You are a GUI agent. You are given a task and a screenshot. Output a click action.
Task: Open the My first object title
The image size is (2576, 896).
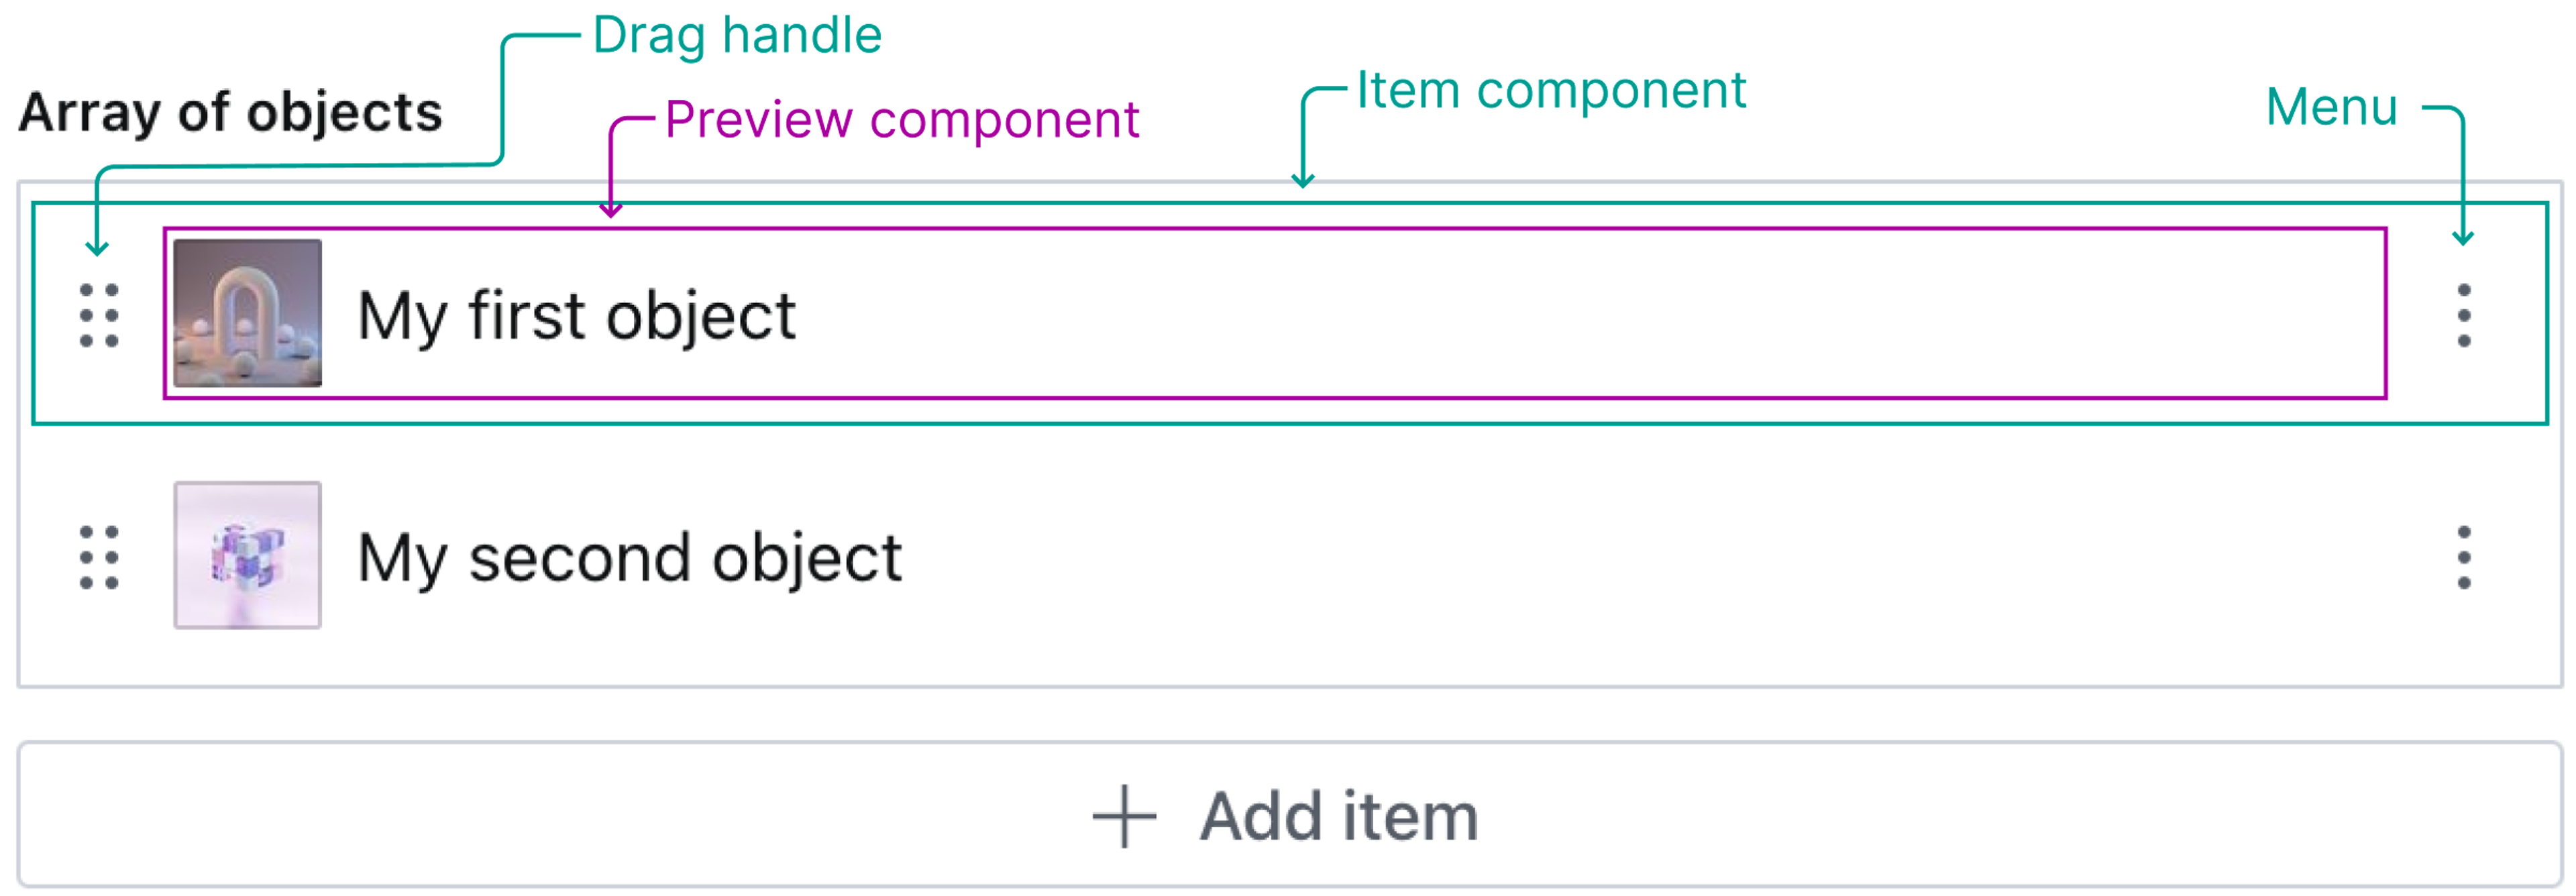[x=576, y=316]
